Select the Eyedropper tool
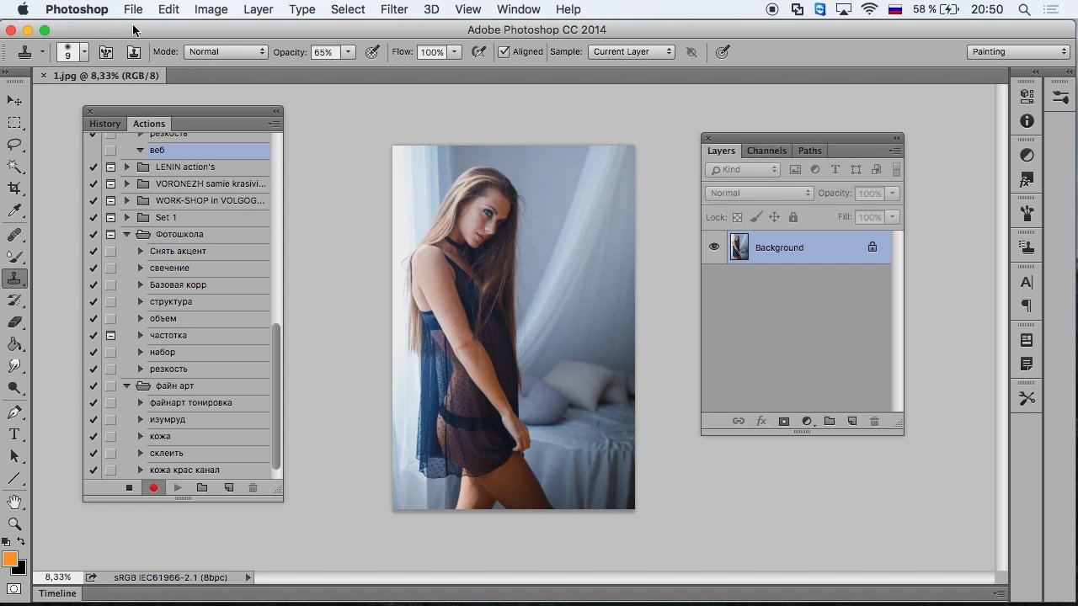 click(x=14, y=211)
